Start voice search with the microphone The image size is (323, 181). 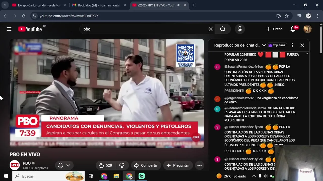(240, 29)
